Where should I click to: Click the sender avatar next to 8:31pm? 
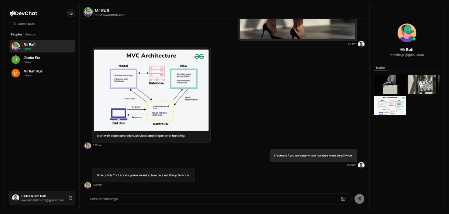pyautogui.click(x=361, y=44)
